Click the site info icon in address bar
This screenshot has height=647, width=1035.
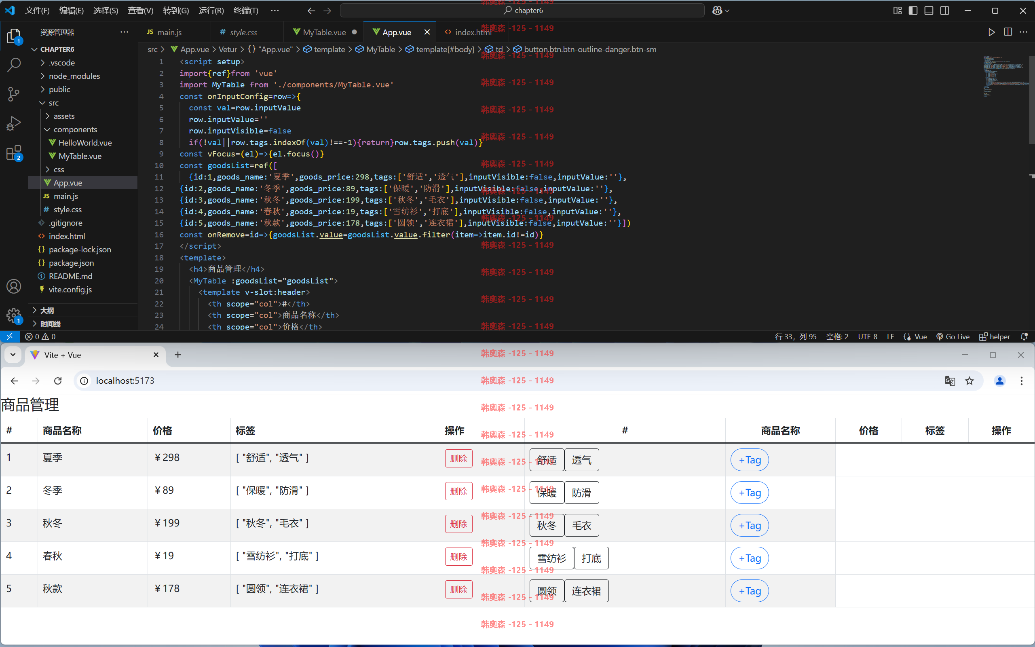coord(84,381)
